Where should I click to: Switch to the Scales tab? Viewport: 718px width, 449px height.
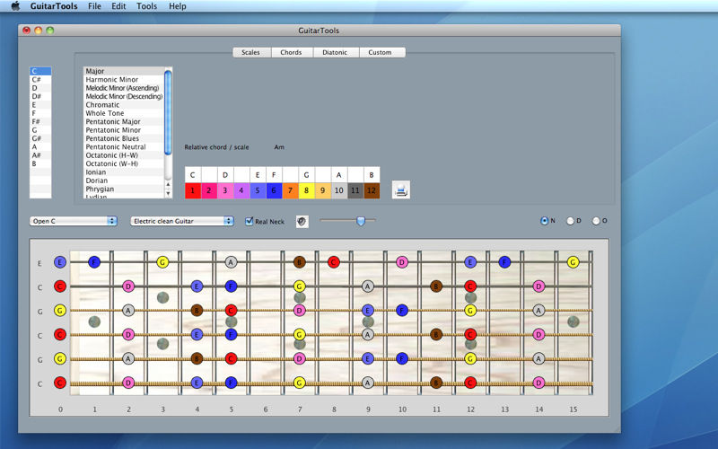(251, 52)
